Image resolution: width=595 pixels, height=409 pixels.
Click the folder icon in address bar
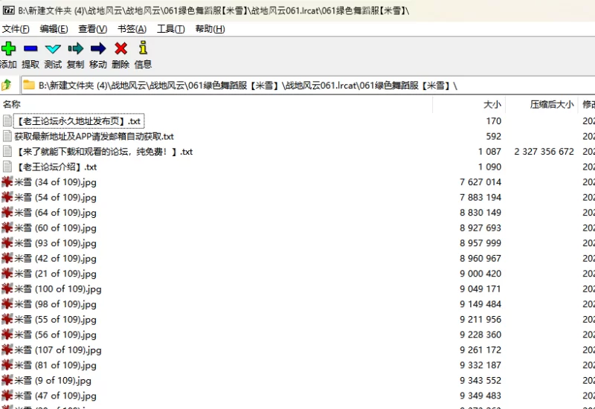click(29, 85)
